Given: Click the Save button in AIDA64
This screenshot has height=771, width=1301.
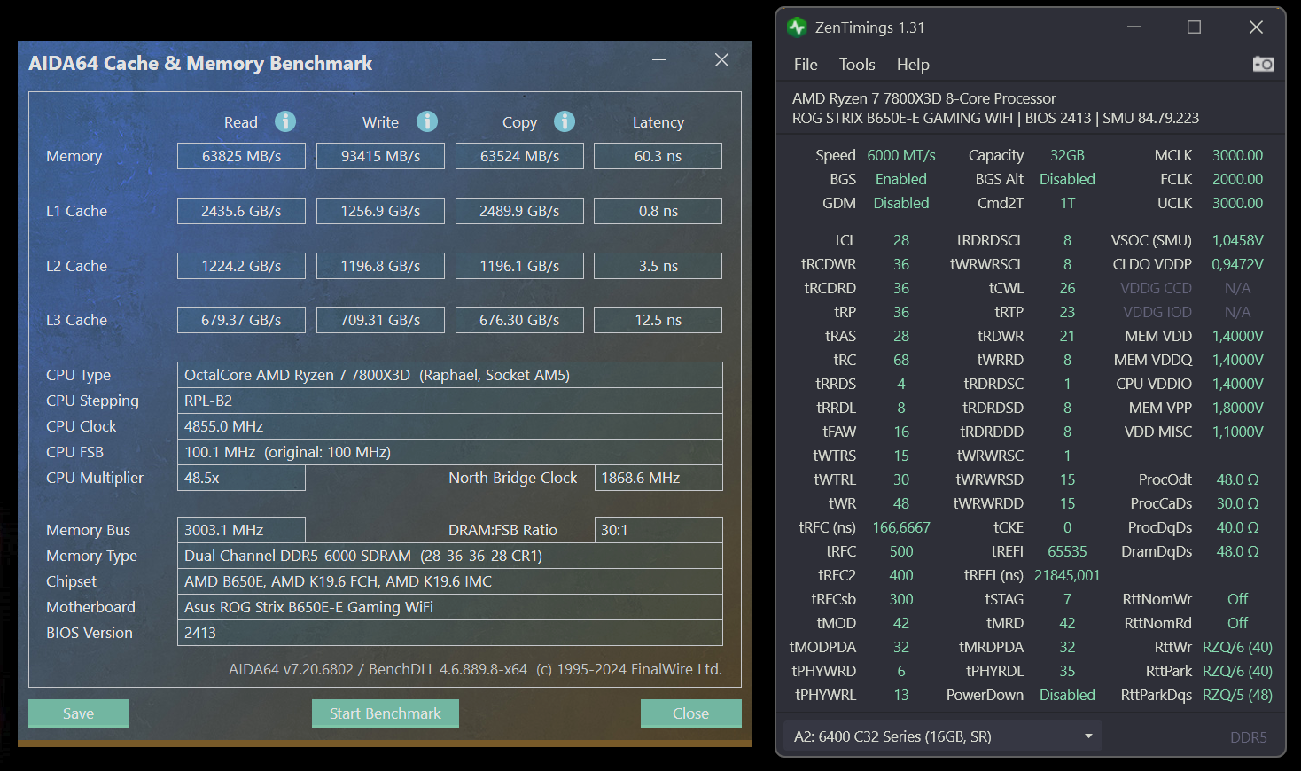Looking at the screenshot, I should tap(79, 713).
